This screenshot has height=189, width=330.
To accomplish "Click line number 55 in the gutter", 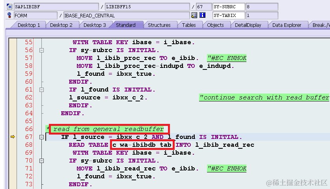I will [x=29, y=42].
